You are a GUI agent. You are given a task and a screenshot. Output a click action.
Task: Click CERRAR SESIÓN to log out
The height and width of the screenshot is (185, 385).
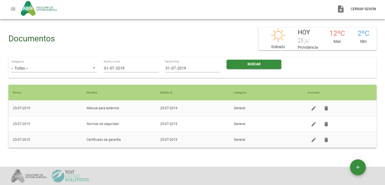pyautogui.click(x=363, y=9)
